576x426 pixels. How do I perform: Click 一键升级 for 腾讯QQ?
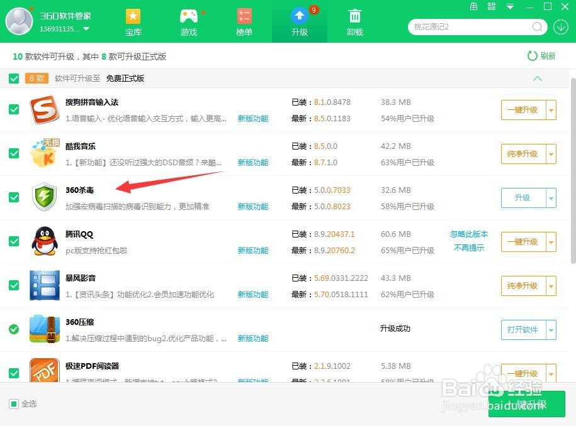click(x=523, y=242)
